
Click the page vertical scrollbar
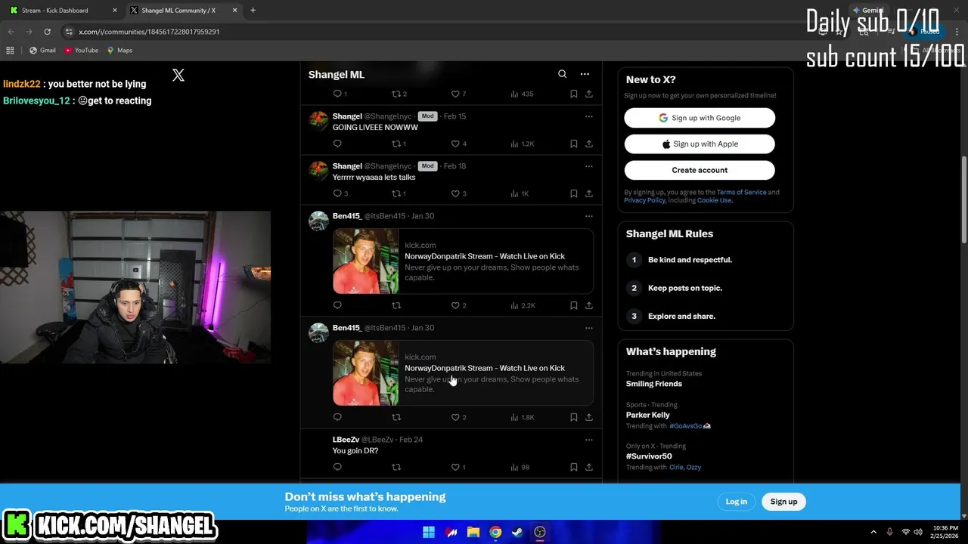963,200
